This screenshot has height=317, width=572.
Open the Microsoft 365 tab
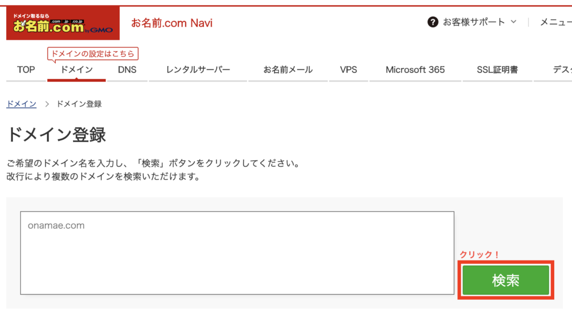tap(415, 70)
